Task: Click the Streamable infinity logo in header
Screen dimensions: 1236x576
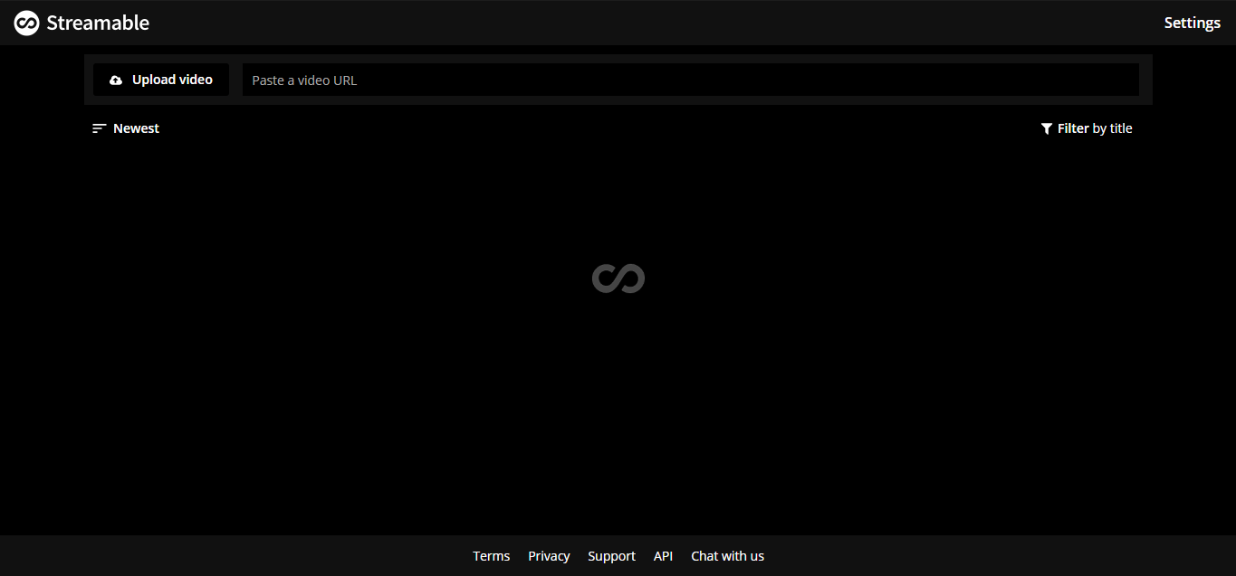Action: click(26, 22)
